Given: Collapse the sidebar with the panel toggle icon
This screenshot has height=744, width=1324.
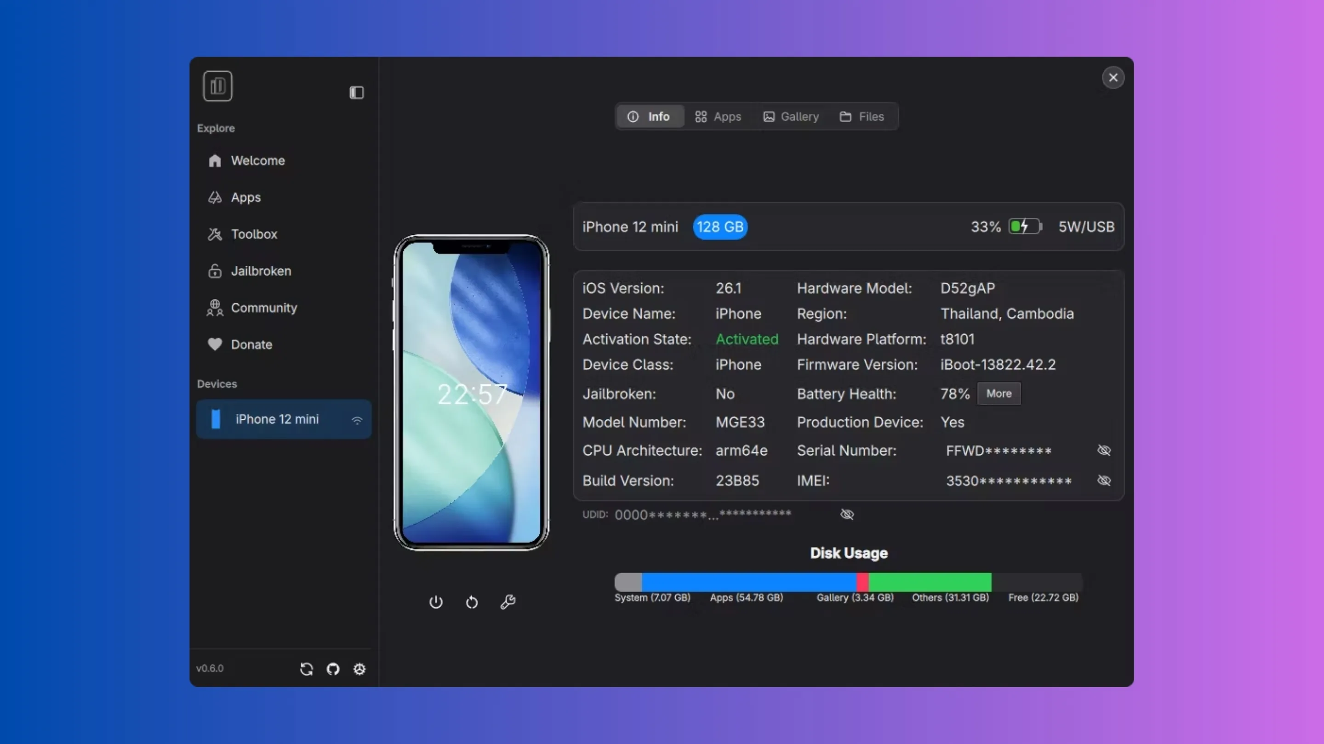Looking at the screenshot, I should click(356, 92).
